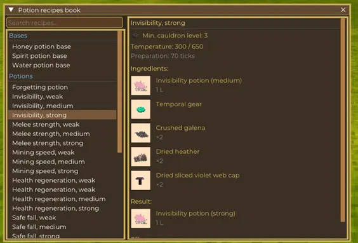Click the cauldron icon beside Min. cauldron level
The height and width of the screenshot is (243, 358).
click(135, 36)
